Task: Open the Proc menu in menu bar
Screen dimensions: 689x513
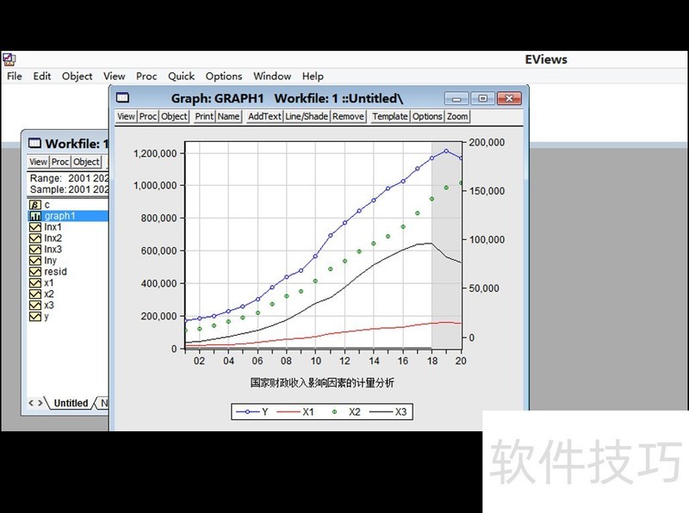Action: 146,76
